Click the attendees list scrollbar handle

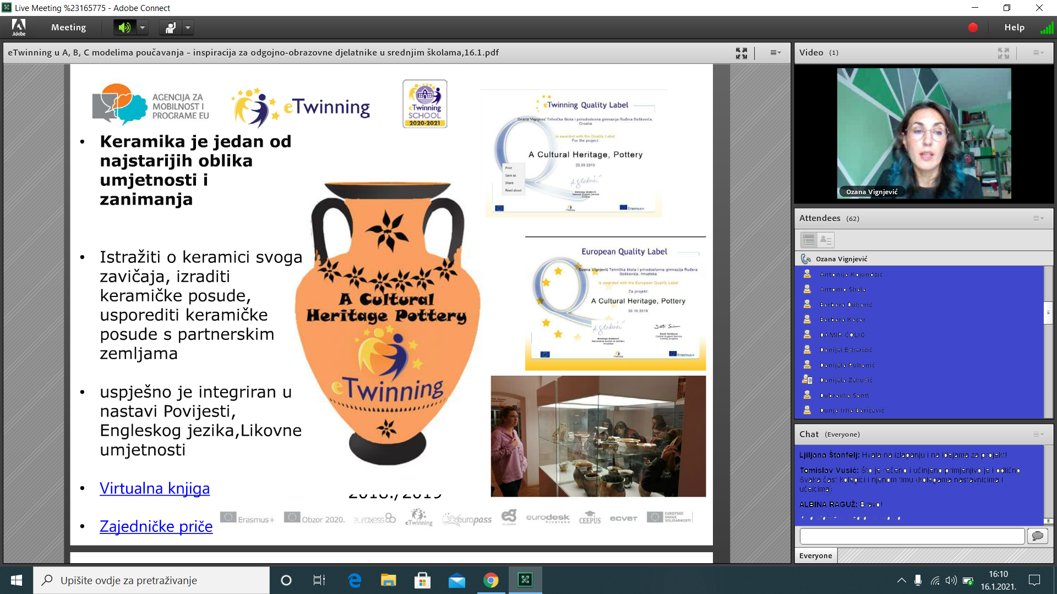[x=1048, y=312]
